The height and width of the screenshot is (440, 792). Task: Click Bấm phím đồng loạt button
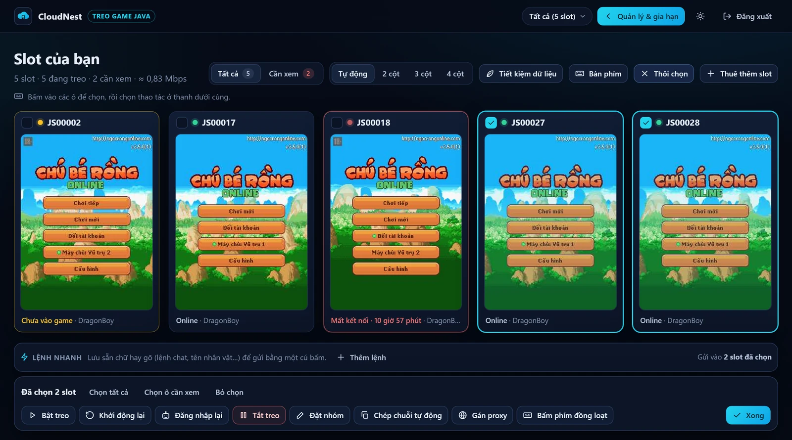[565, 415]
